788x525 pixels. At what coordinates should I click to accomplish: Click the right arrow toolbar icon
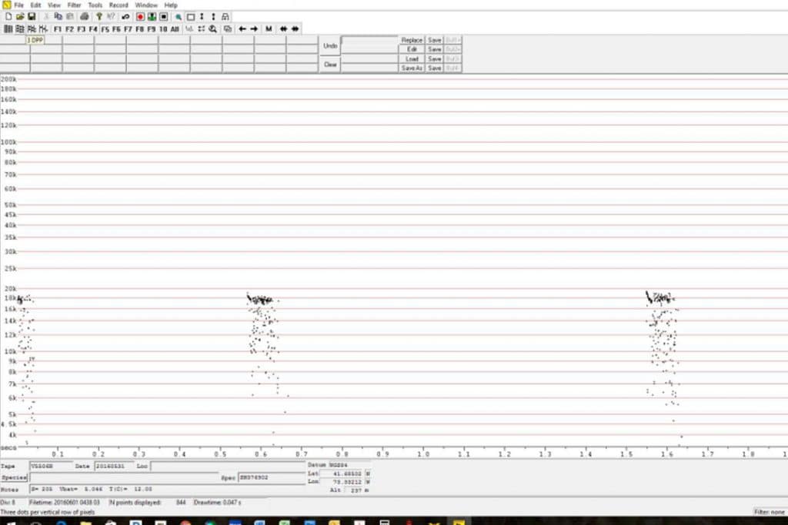pyautogui.click(x=254, y=29)
